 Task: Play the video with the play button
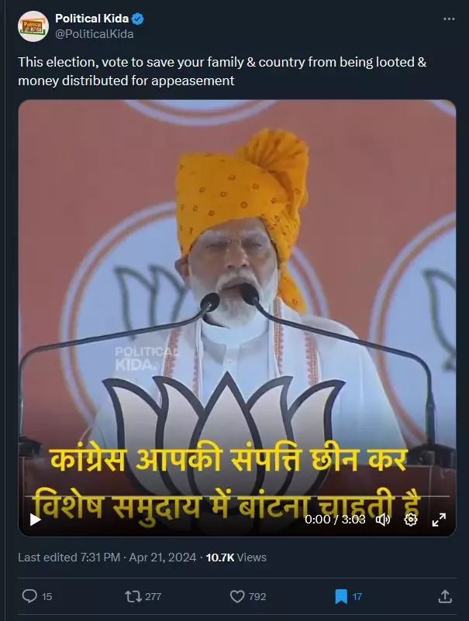pyautogui.click(x=36, y=520)
